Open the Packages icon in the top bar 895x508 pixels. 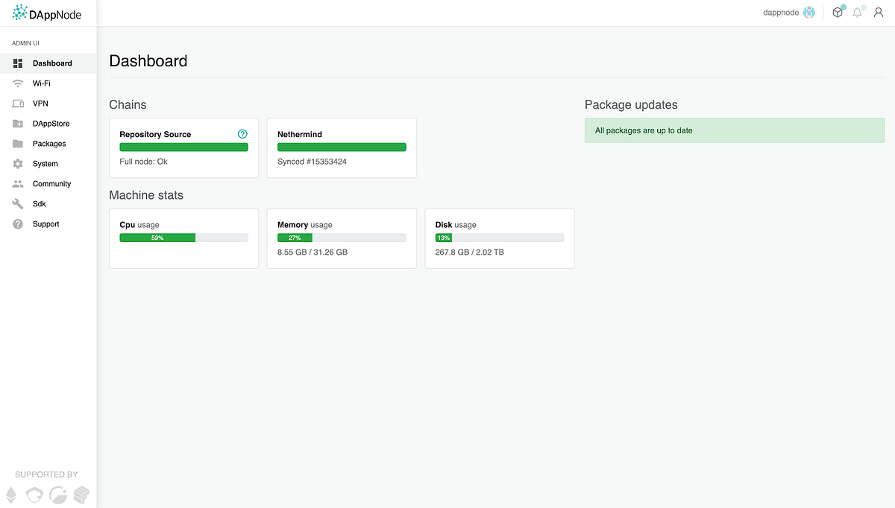(x=837, y=12)
